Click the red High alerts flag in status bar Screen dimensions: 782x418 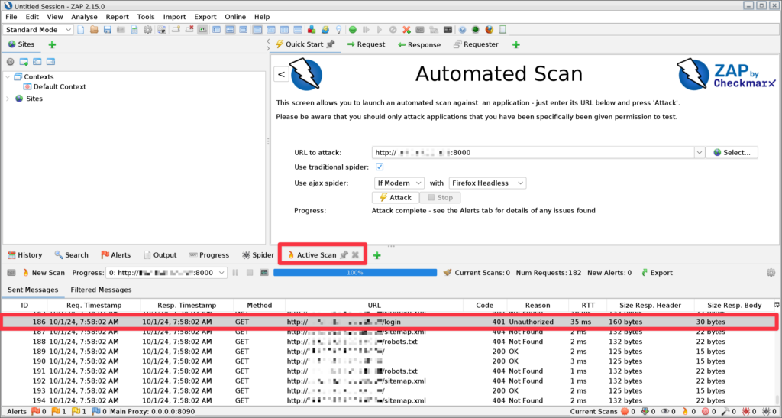point(35,412)
